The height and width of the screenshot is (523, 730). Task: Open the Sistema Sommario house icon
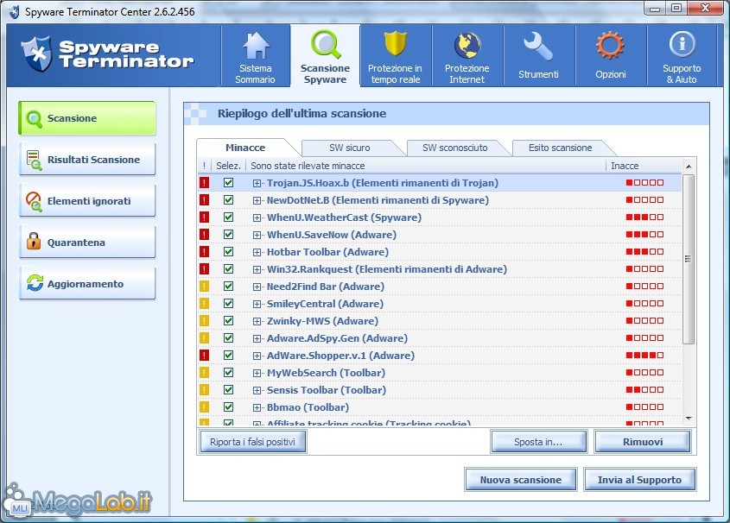point(256,46)
